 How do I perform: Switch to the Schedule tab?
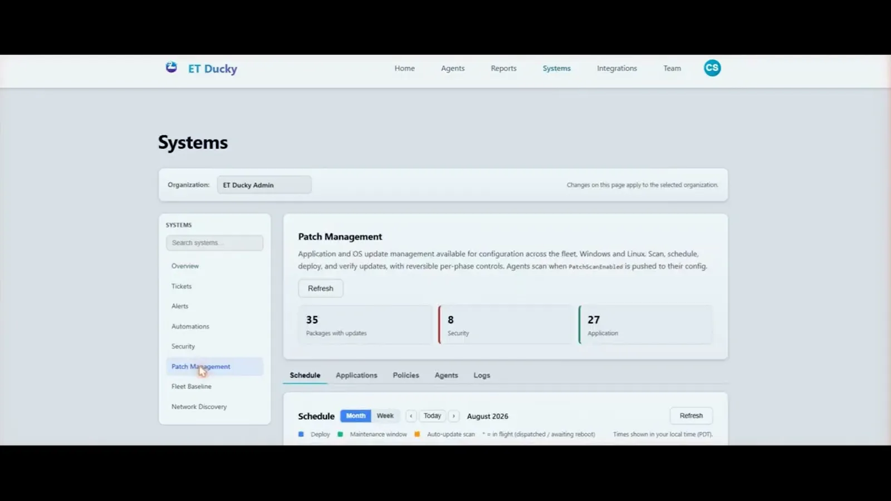point(305,375)
